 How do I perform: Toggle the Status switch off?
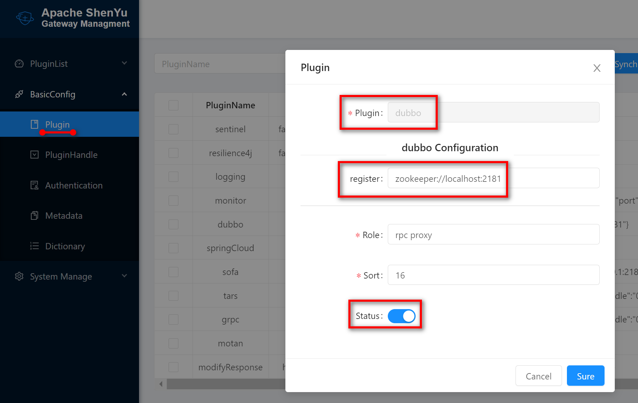coord(402,316)
